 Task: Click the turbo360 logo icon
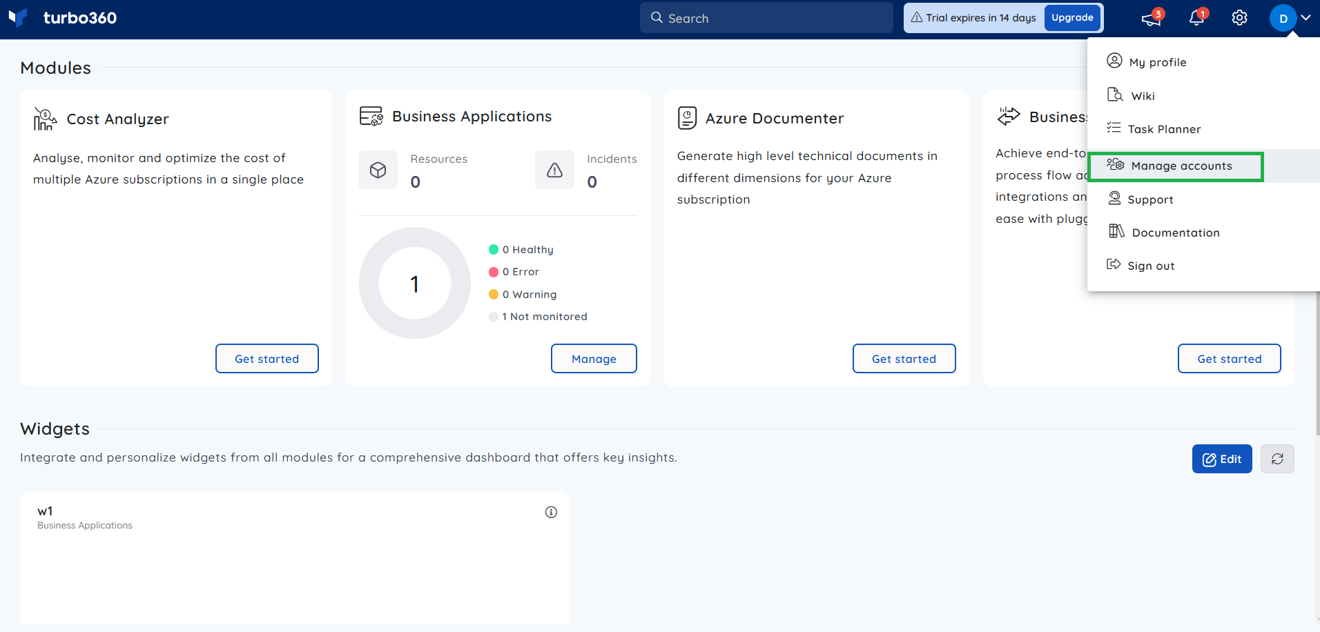[18, 17]
